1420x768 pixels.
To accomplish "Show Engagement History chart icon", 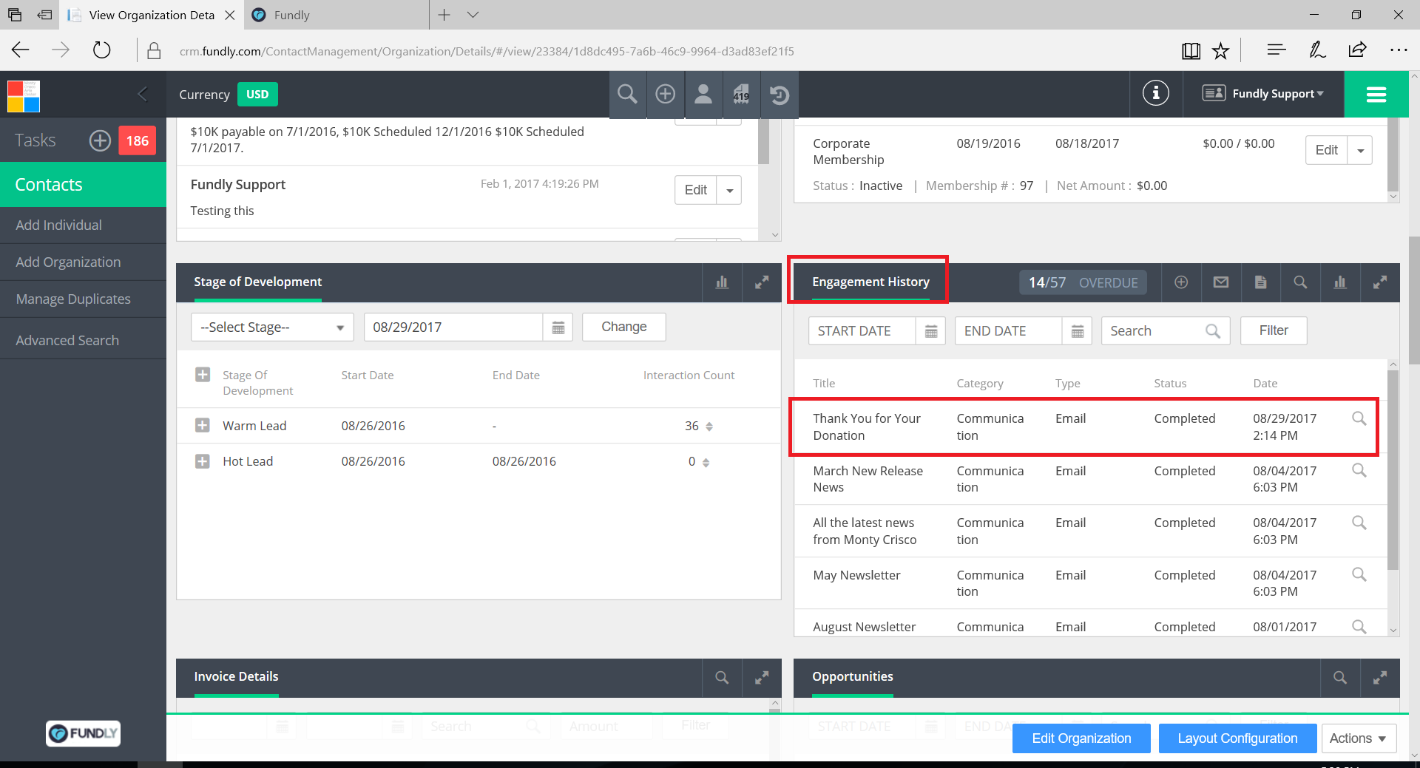I will pos(1340,282).
